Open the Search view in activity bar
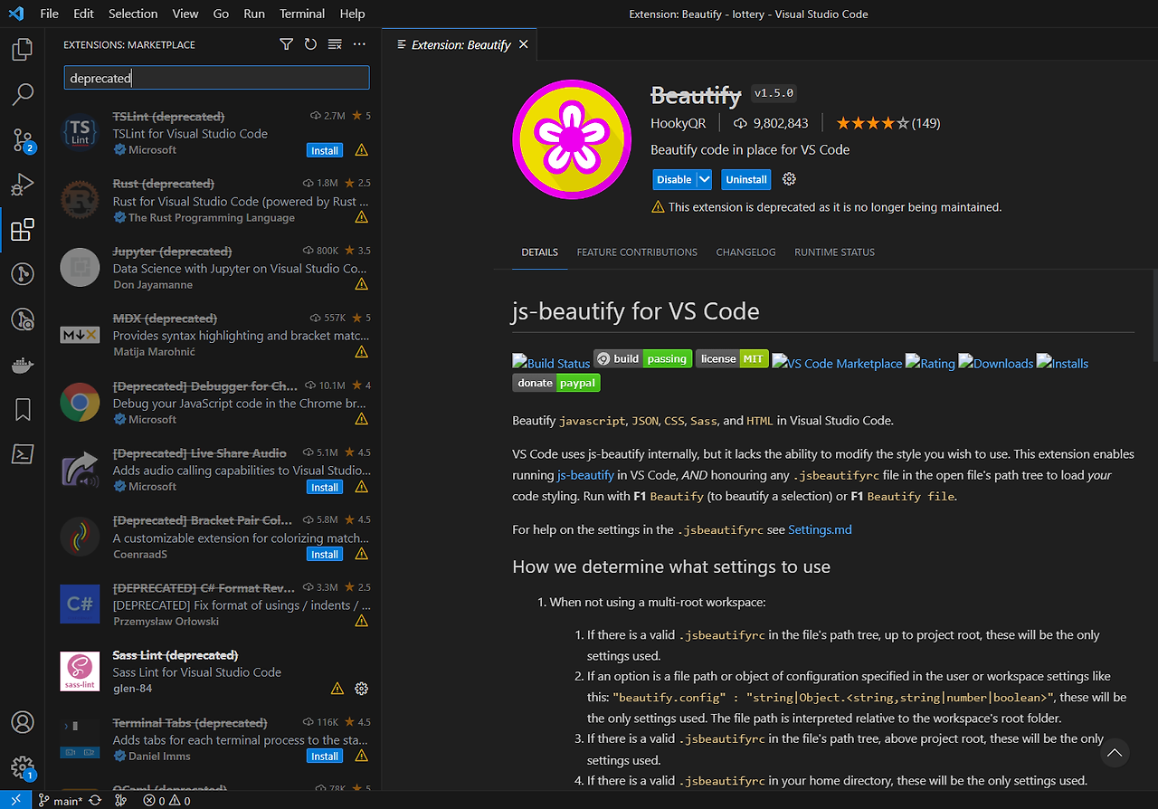The width and height of the screenshot is (1158, 809). click(23, 93)
